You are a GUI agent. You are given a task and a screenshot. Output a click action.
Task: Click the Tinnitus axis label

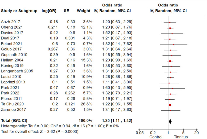pos(181,137)
